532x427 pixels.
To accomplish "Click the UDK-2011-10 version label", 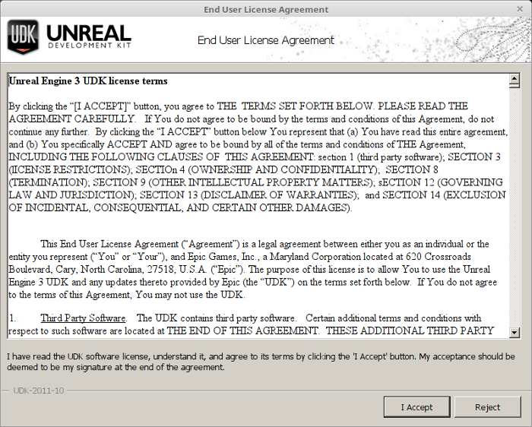I will click(38, 391).
